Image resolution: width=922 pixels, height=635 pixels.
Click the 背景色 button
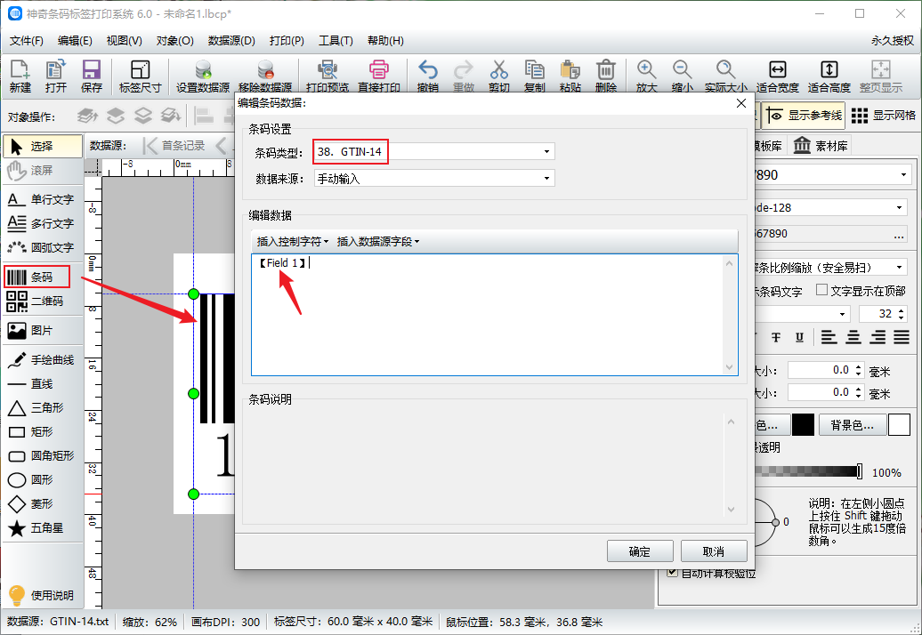[852, 425]
